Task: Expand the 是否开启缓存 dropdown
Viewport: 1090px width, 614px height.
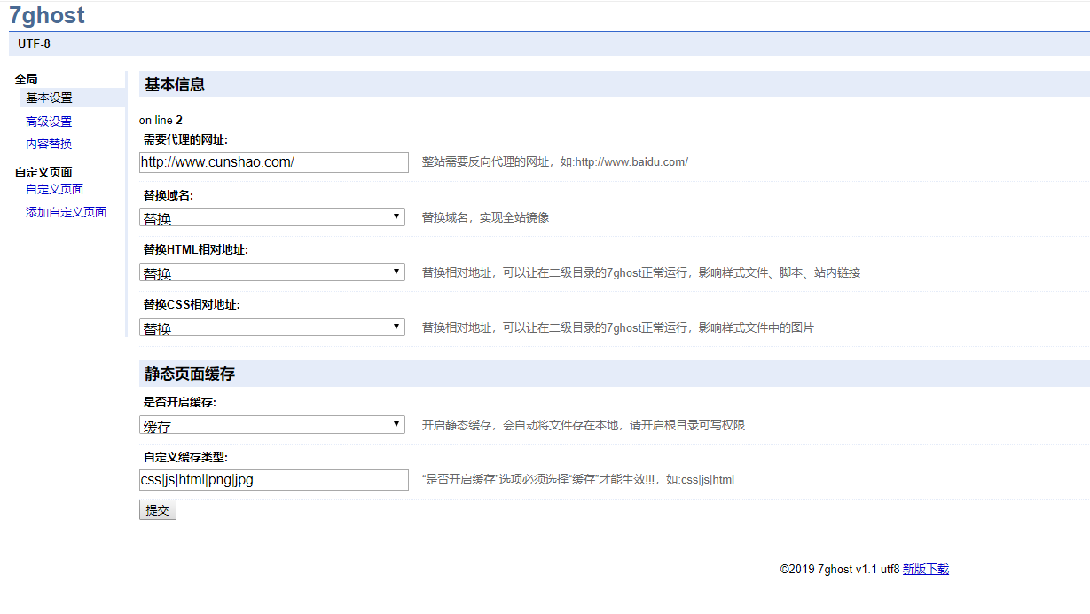Action: click(272, 425)
